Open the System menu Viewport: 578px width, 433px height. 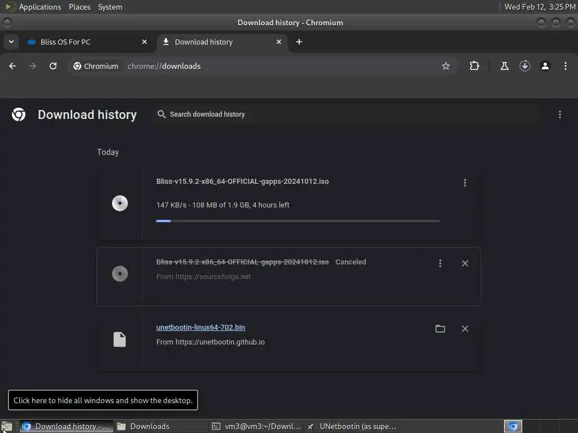110,7
